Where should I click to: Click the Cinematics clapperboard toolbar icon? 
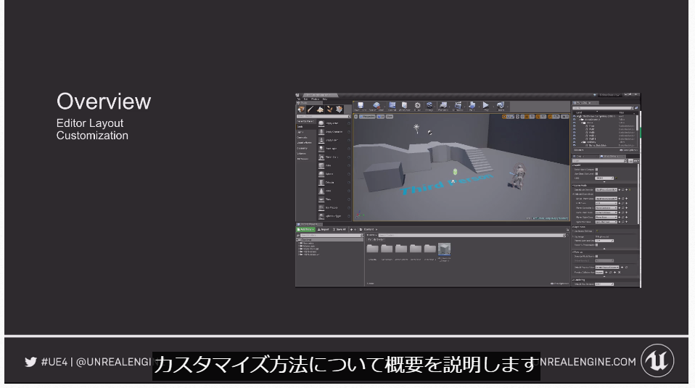coord(458,105)
